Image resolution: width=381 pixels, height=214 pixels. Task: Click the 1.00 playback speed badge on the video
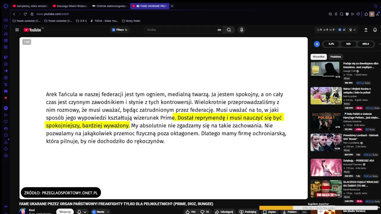(x=27, y=42)
